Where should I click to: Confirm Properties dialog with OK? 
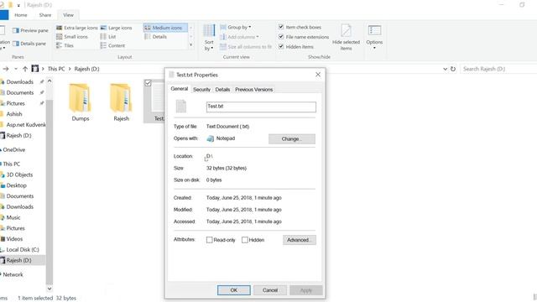tap(234, 290)
